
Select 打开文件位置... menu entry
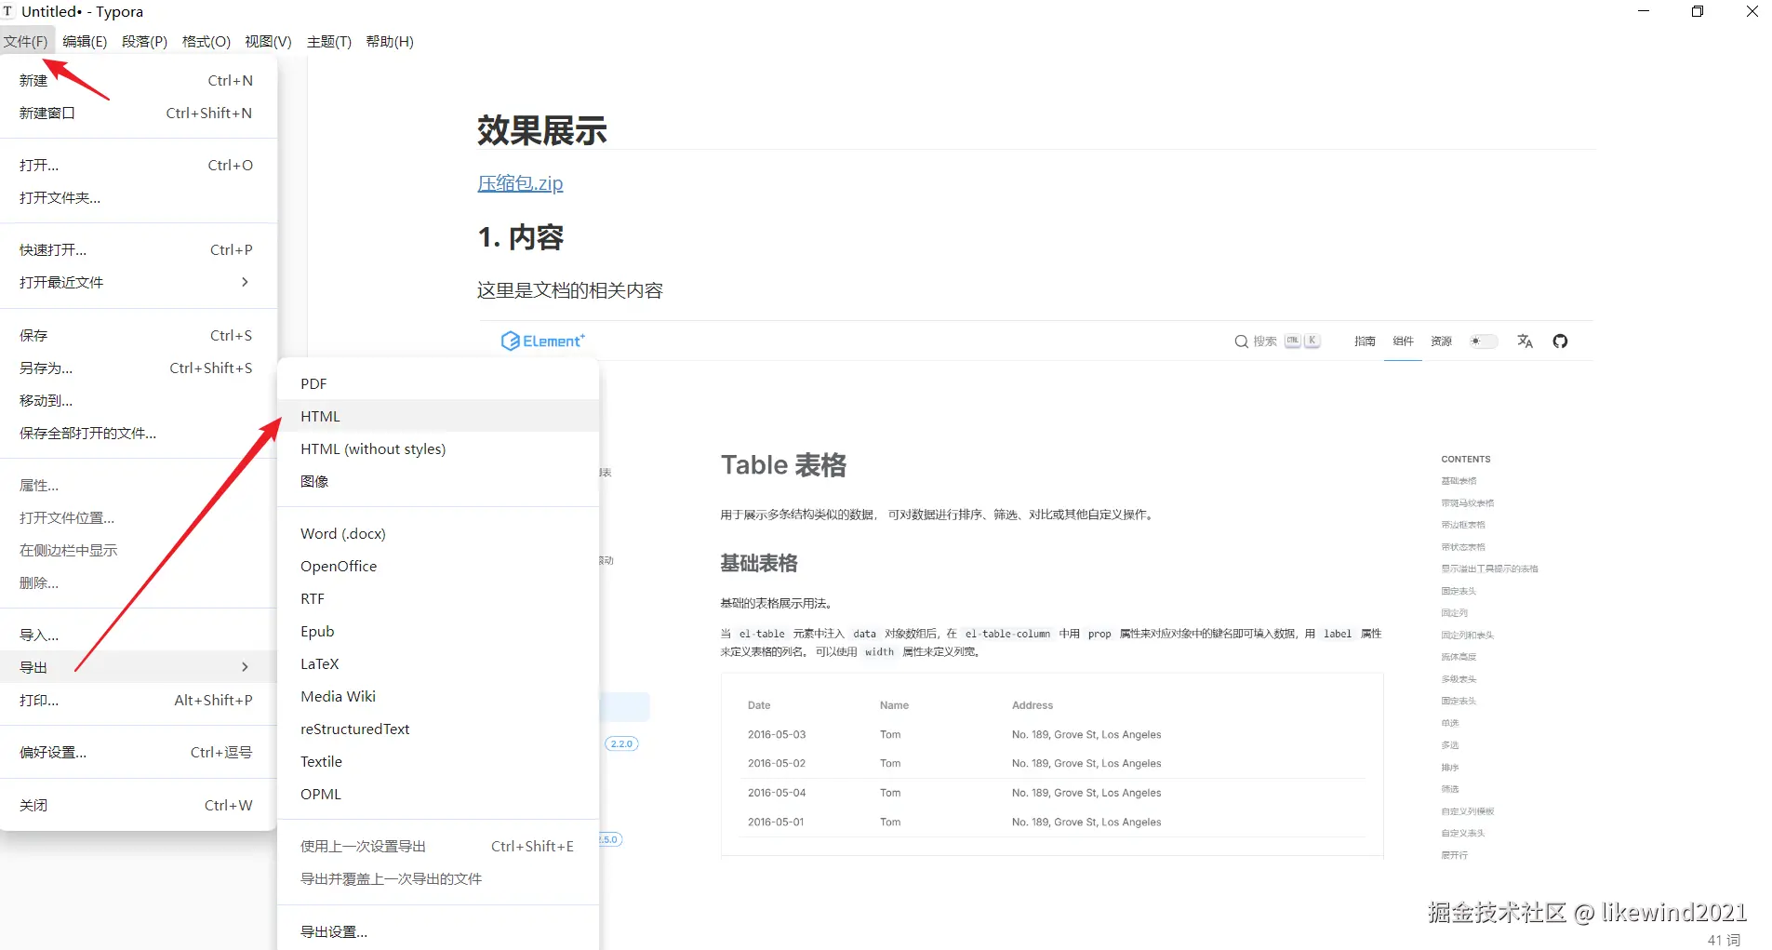(138, 518)
